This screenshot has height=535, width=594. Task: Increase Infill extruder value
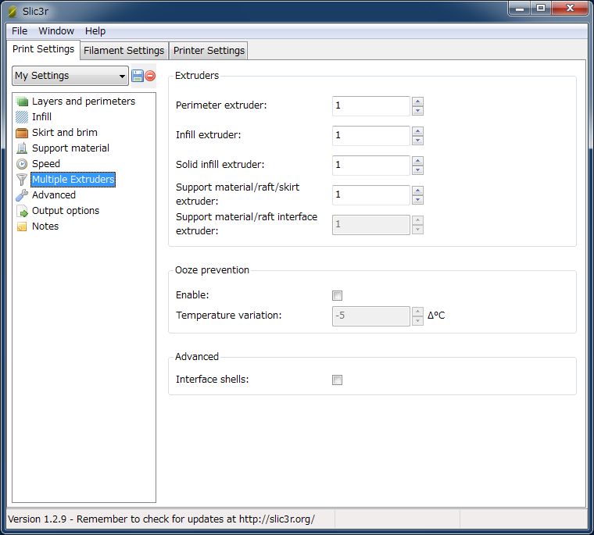coord(417,131)
